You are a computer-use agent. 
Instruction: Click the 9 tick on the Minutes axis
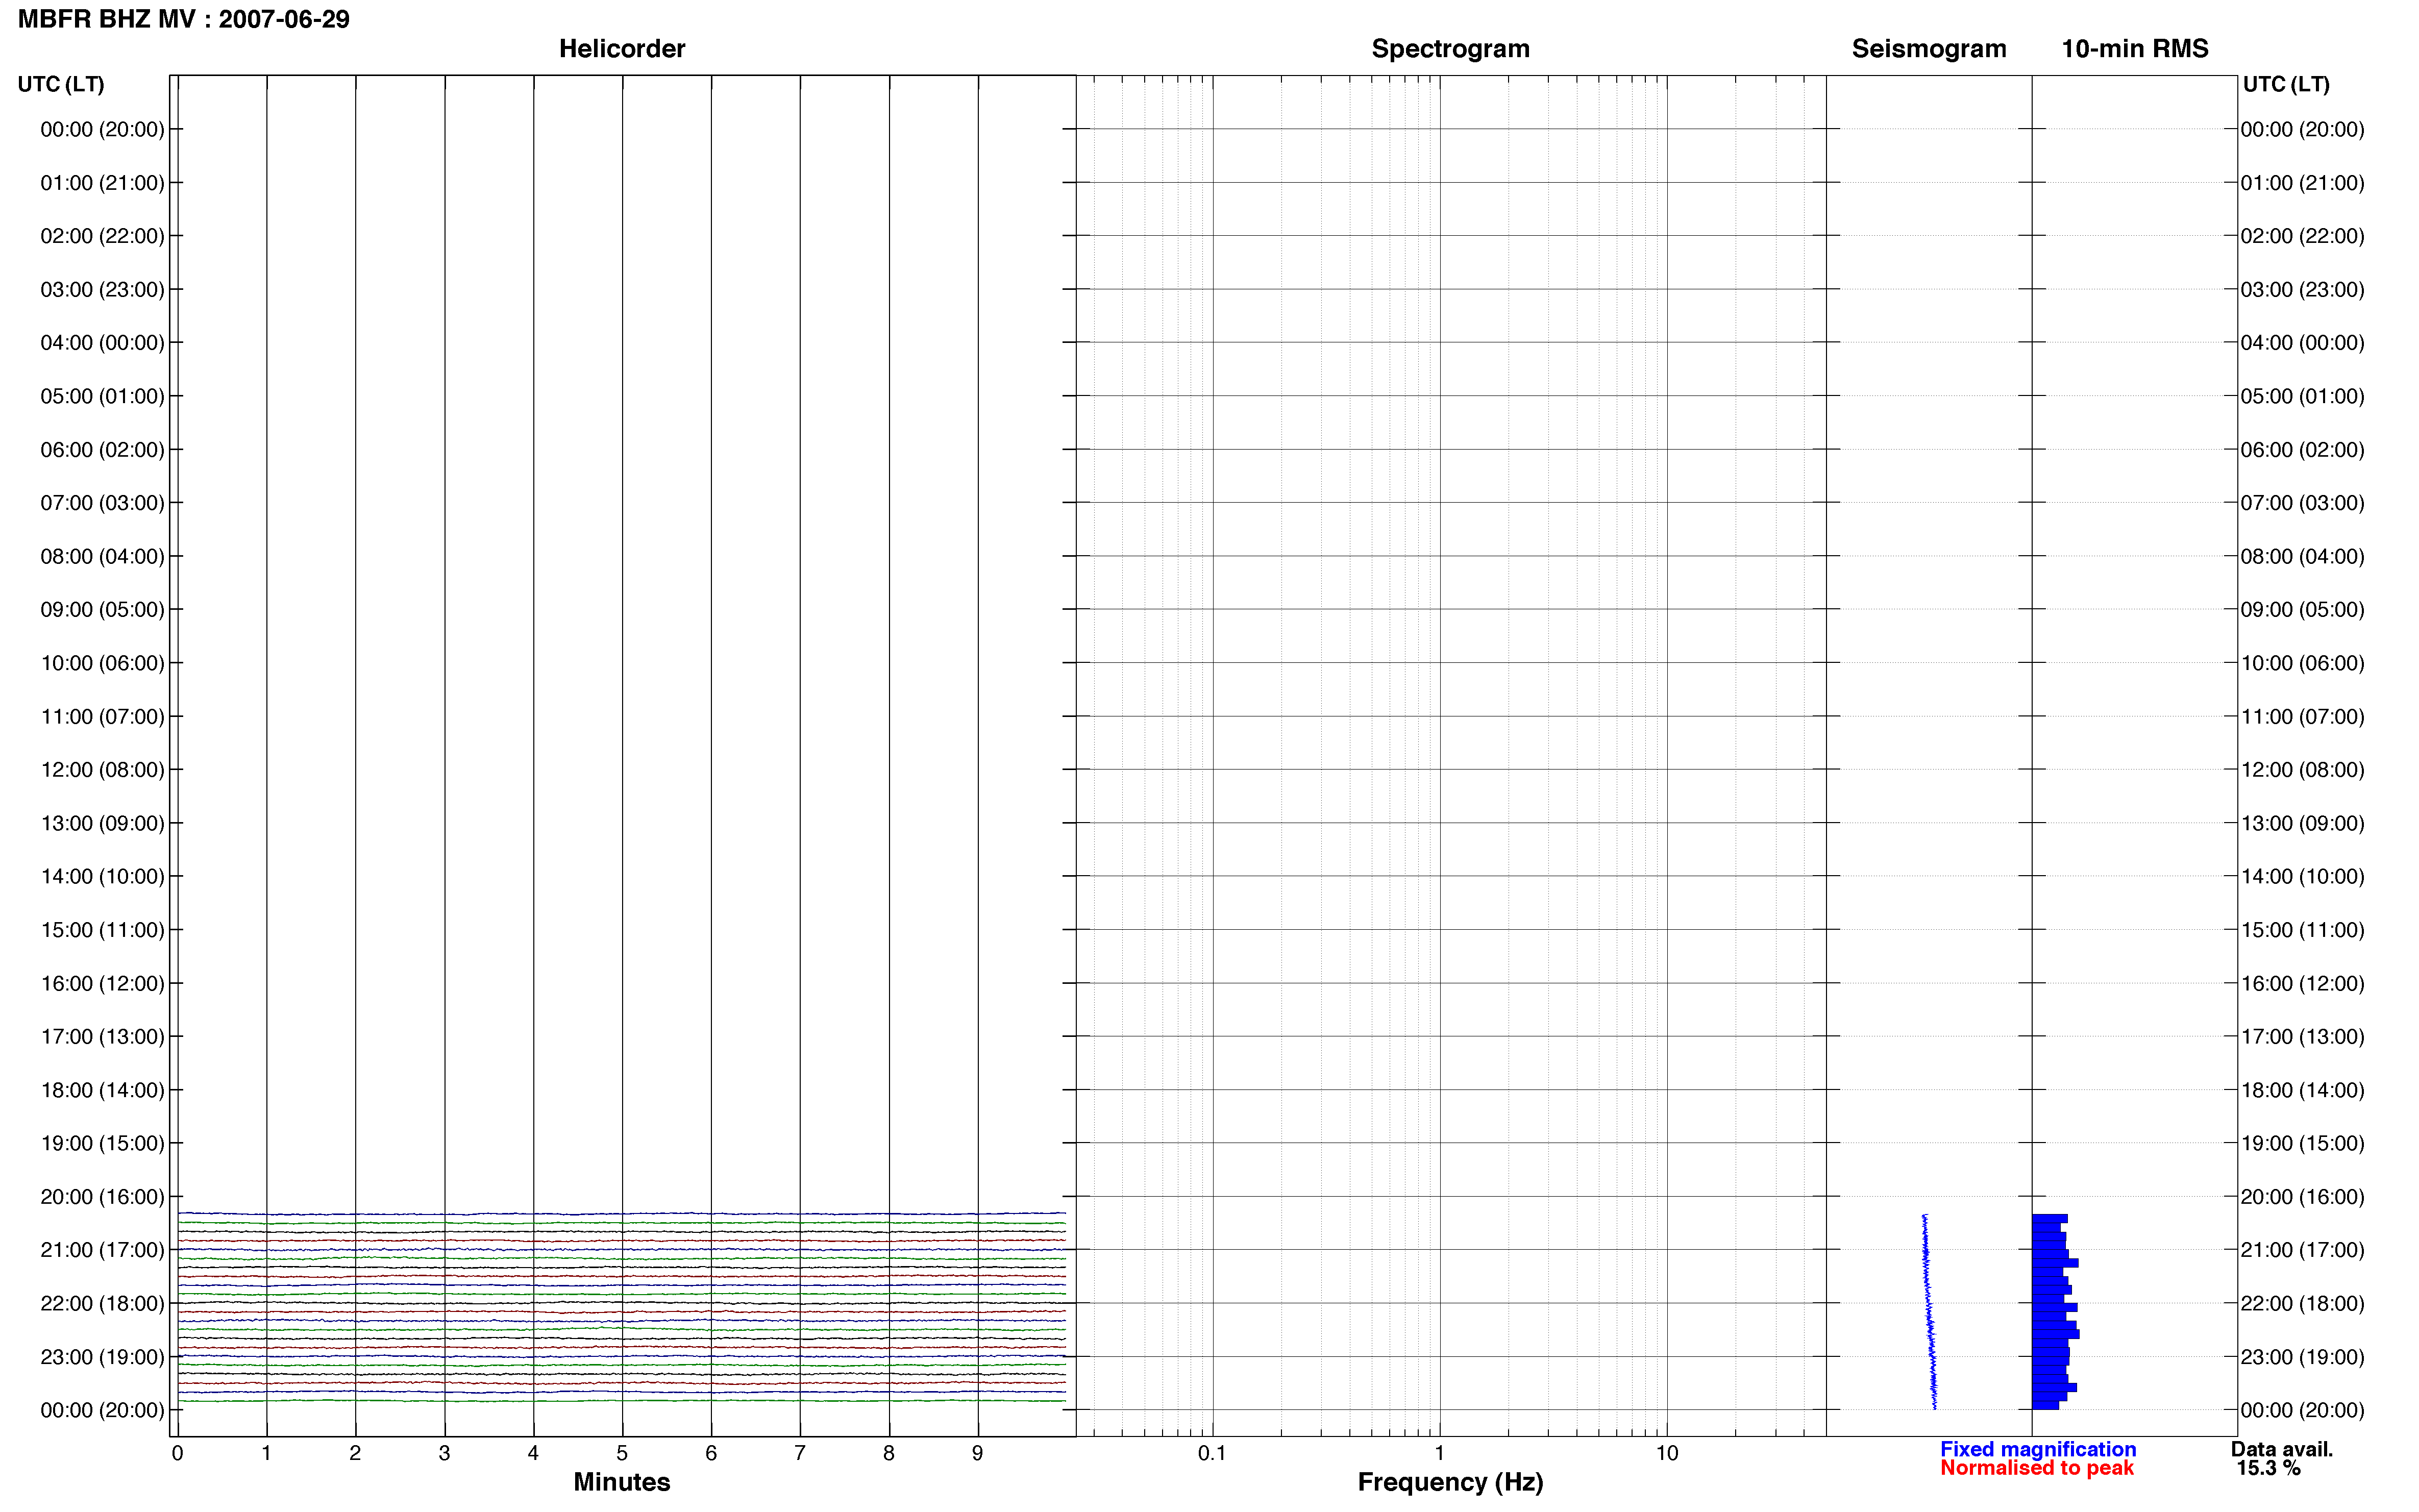pos(978,1453)
